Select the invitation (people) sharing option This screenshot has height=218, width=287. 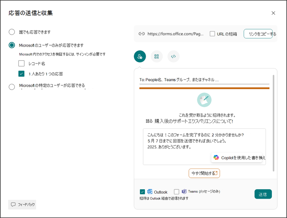point(140,56)
